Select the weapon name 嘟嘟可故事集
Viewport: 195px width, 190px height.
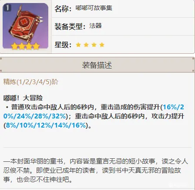(94, 8)
